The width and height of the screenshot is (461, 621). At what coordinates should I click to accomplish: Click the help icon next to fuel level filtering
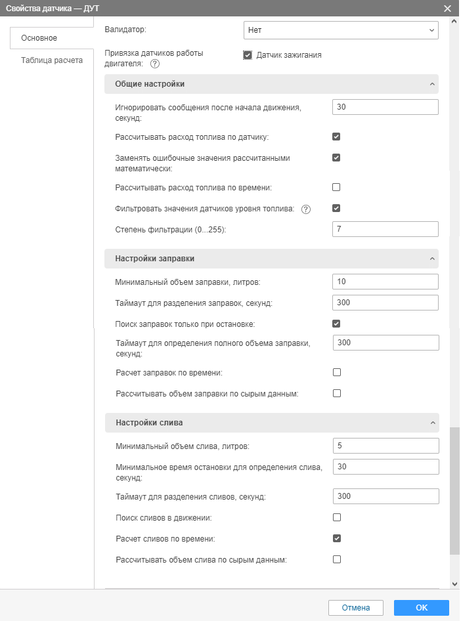[305, 209]
